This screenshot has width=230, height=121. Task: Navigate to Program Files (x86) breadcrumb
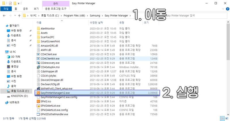point(74,16)
